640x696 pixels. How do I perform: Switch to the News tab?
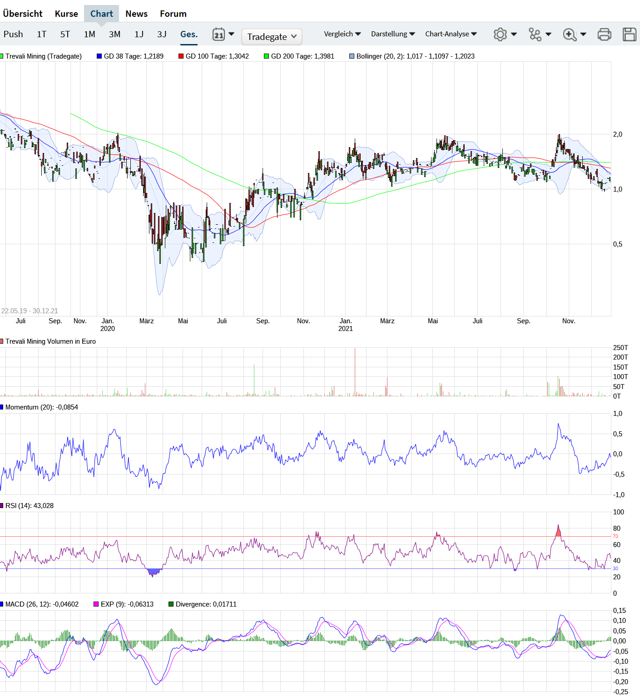(x=136, y=14)
